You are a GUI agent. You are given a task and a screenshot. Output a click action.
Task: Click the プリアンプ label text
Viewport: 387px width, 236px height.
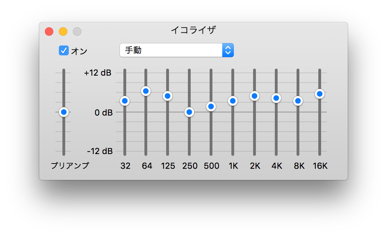[x=70, y=166]
